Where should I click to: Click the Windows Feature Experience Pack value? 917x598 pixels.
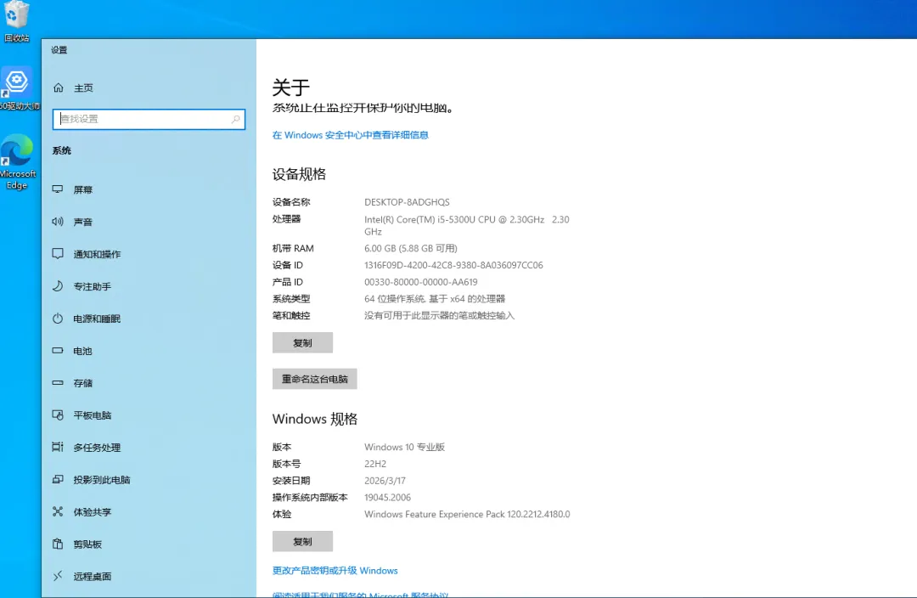[467, 514]
